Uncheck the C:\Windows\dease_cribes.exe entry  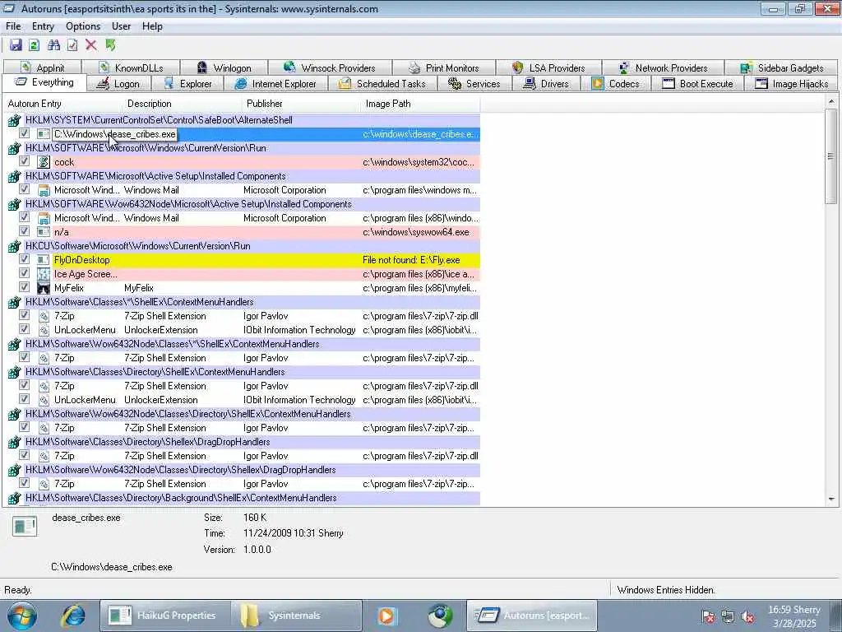point(24,133)
